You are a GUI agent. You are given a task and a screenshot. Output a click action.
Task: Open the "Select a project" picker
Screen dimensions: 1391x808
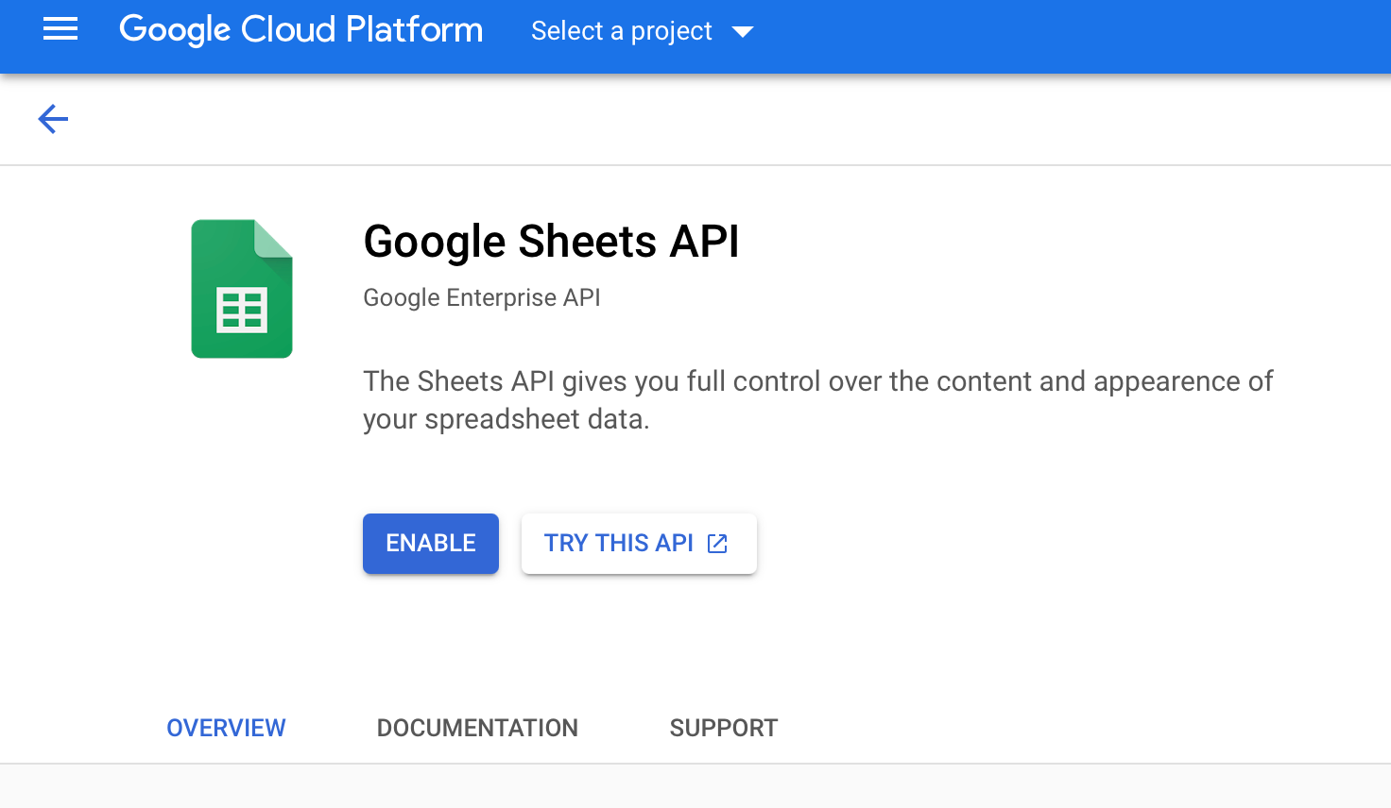coord(621,31)
